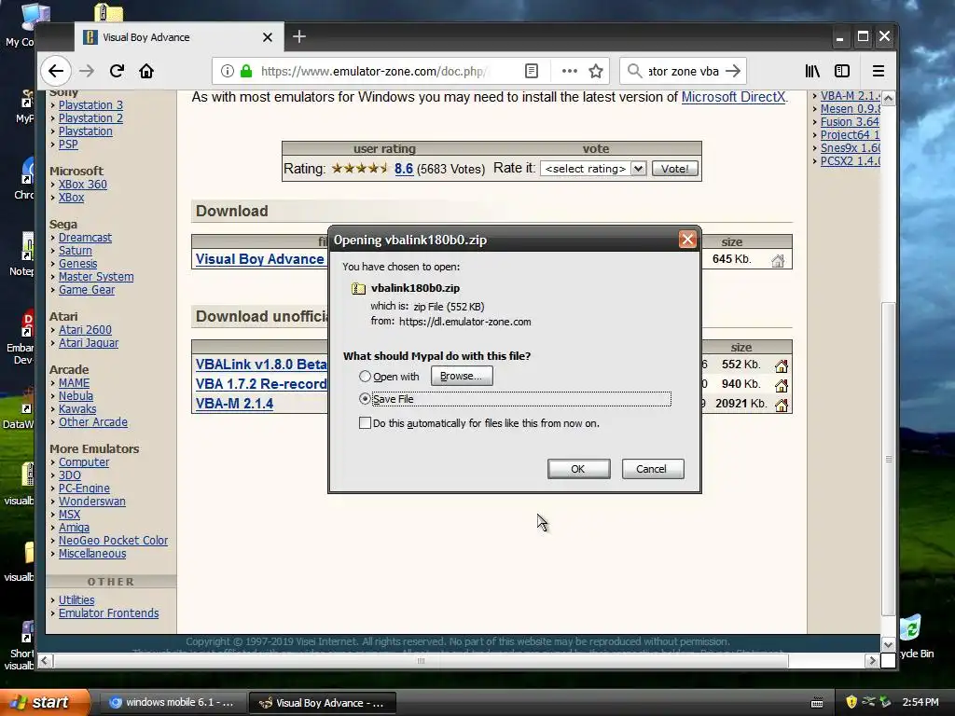Click the forward navigation arrow
The image size is (955, 716).
pyautogui.click(x=87, y=71)
